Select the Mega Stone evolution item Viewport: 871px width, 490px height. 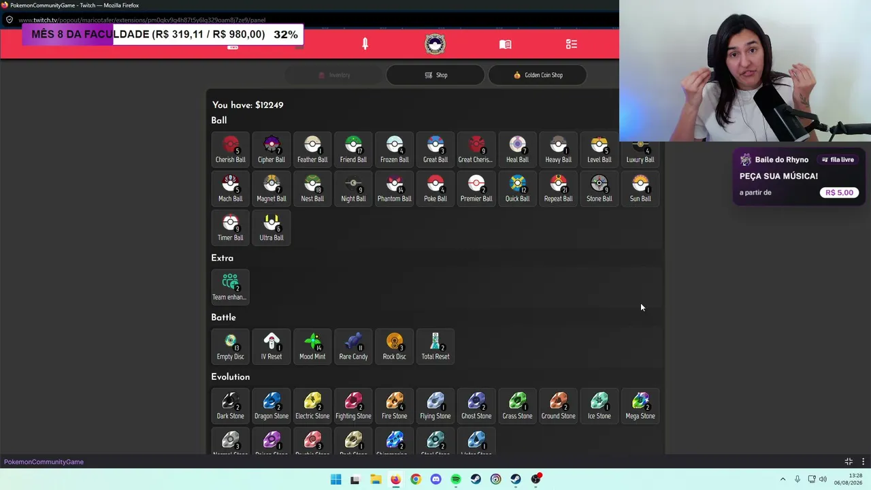(x=640, y=406)
